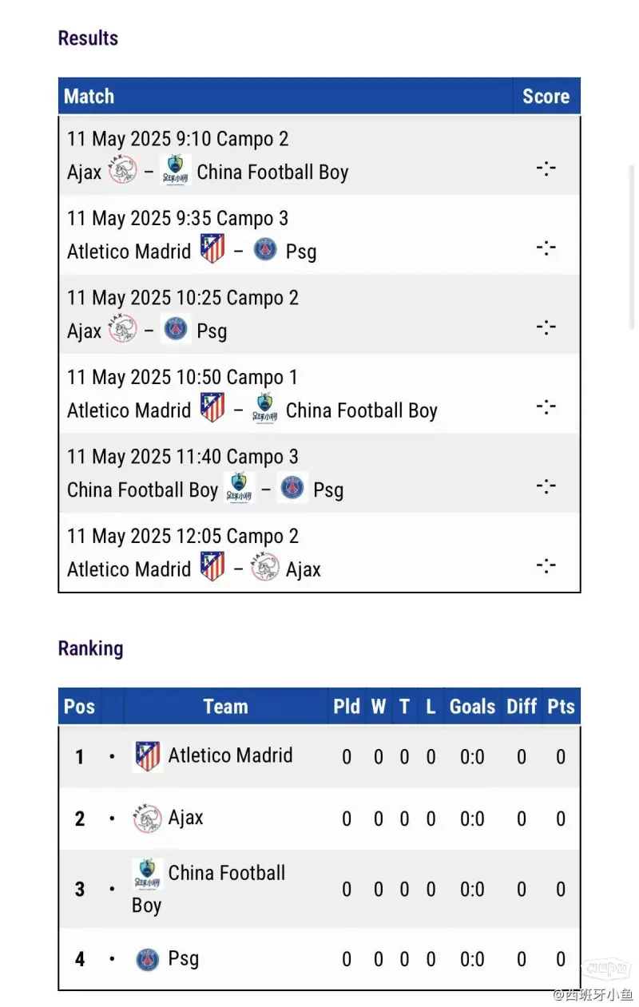
Task: Click the page scrollbar on the right edge
Action: 633,248
